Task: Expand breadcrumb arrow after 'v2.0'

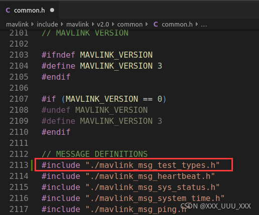Action: pyautogui.click(x=113, y=25)
